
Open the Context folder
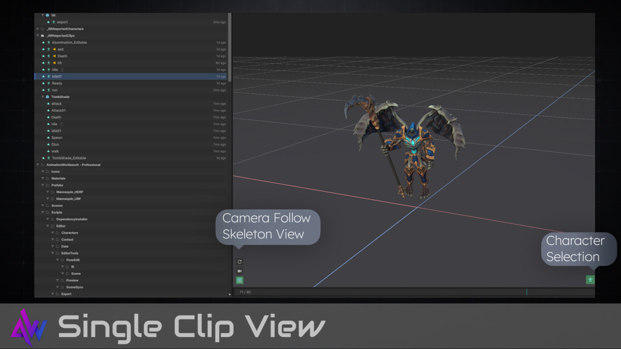(x=67, y=240)
